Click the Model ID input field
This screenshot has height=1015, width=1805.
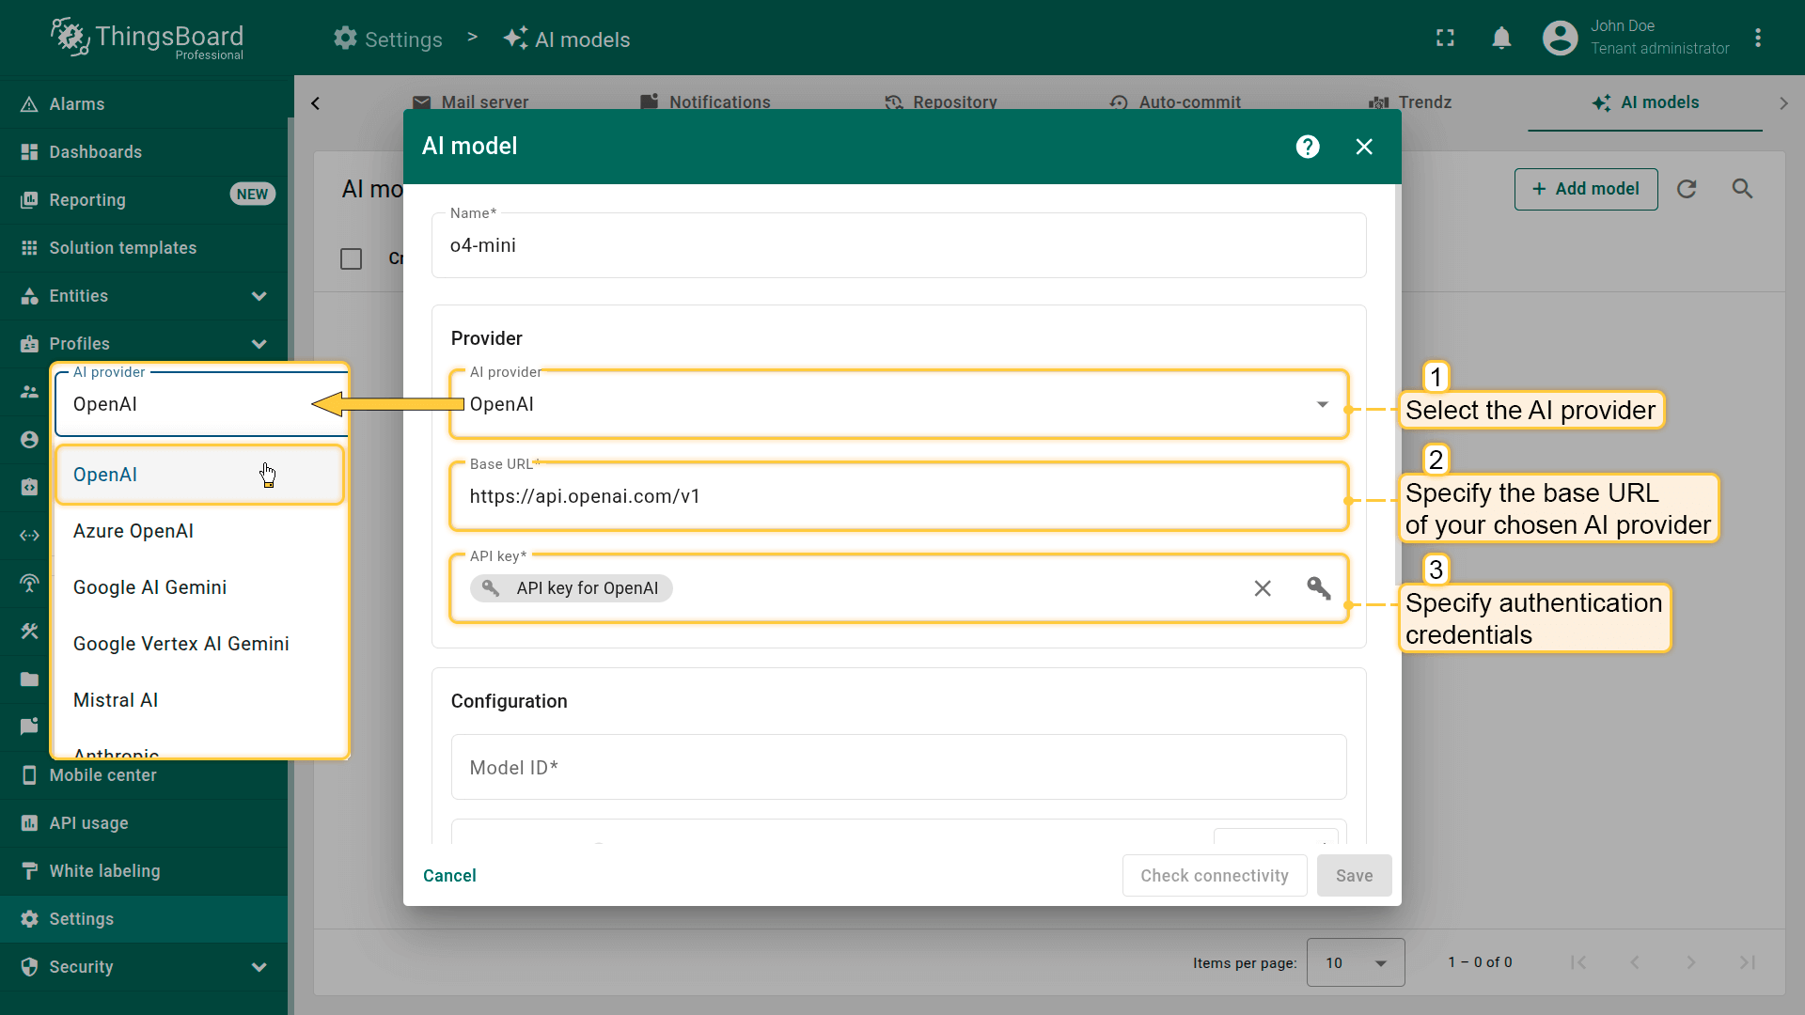898,768
